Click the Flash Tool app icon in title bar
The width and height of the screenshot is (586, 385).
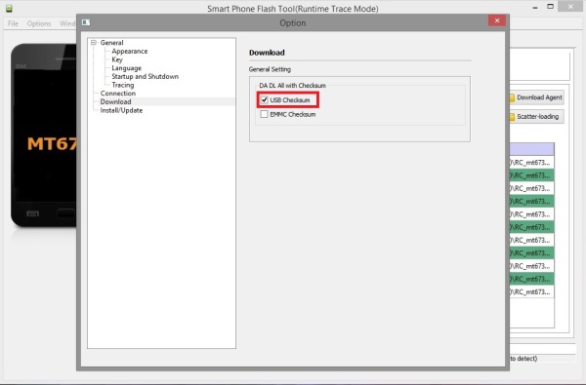(x=9, y=8)
